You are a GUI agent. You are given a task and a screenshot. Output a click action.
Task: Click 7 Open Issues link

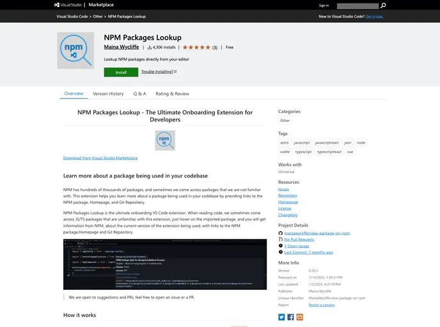point(297,246)
